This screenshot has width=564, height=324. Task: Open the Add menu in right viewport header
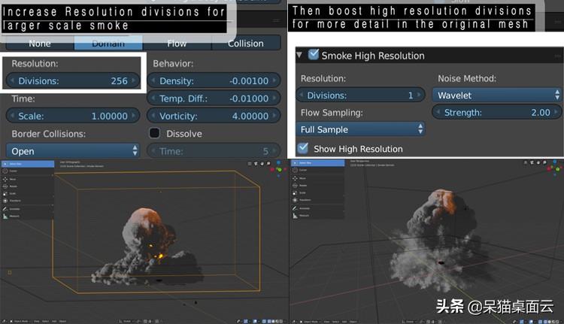click(344, 322)
